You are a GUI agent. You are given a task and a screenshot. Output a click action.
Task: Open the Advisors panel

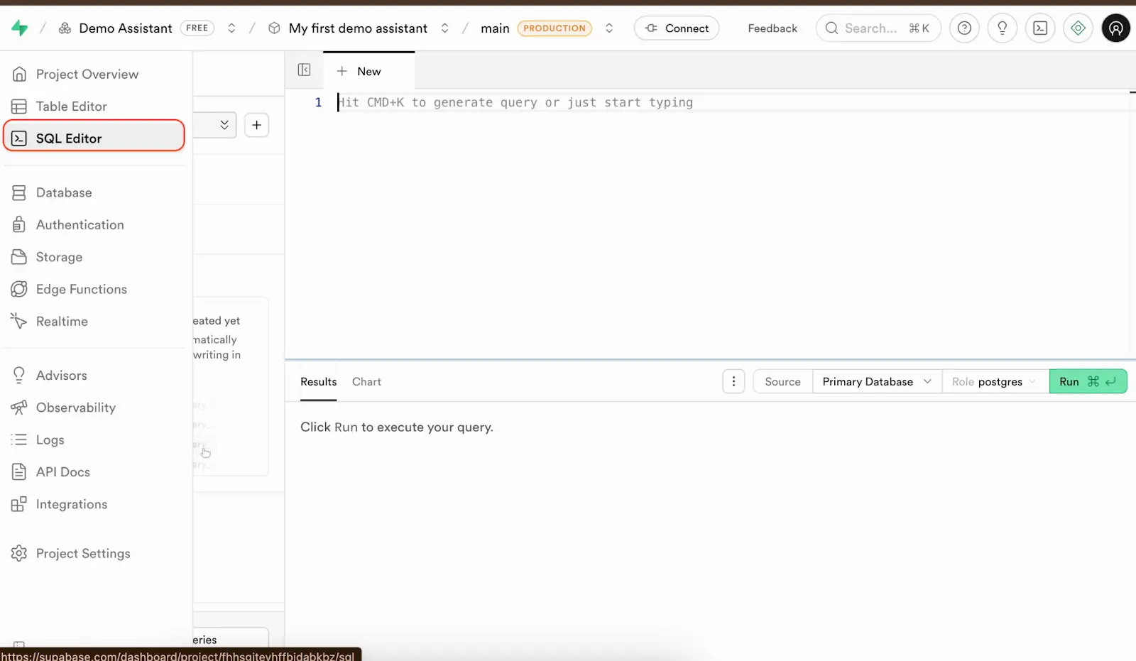click(x=60, y=375)
